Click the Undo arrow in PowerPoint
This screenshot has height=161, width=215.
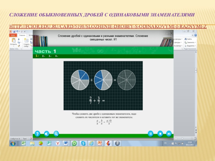click(17, 31)
